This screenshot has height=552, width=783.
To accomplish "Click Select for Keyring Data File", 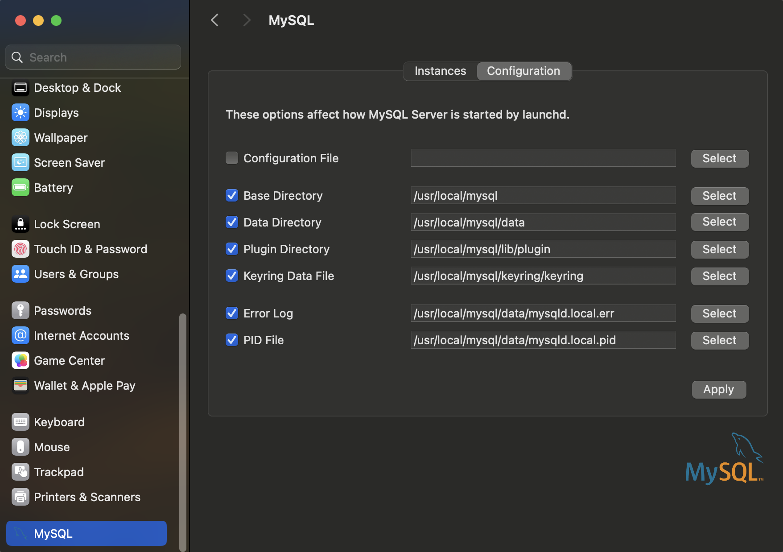I will pyautogui.click(x=720, y=276).
